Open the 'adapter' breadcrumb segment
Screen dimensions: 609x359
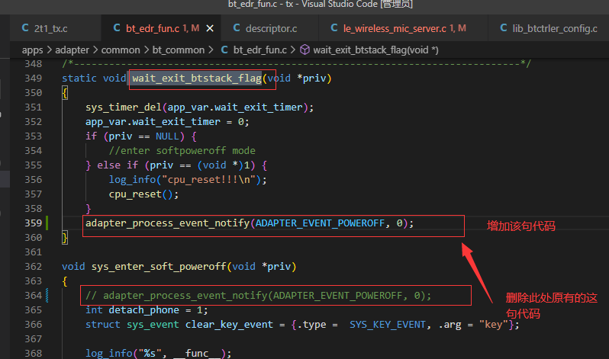click(x=72, y=50)
